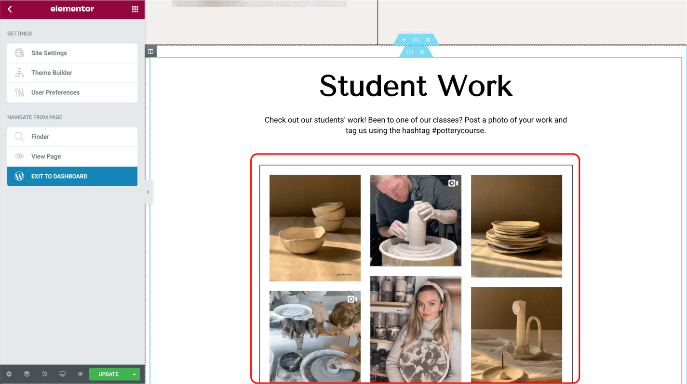Click video camera badge on vase post
This screenshot has height=384, width=687.
453,183
